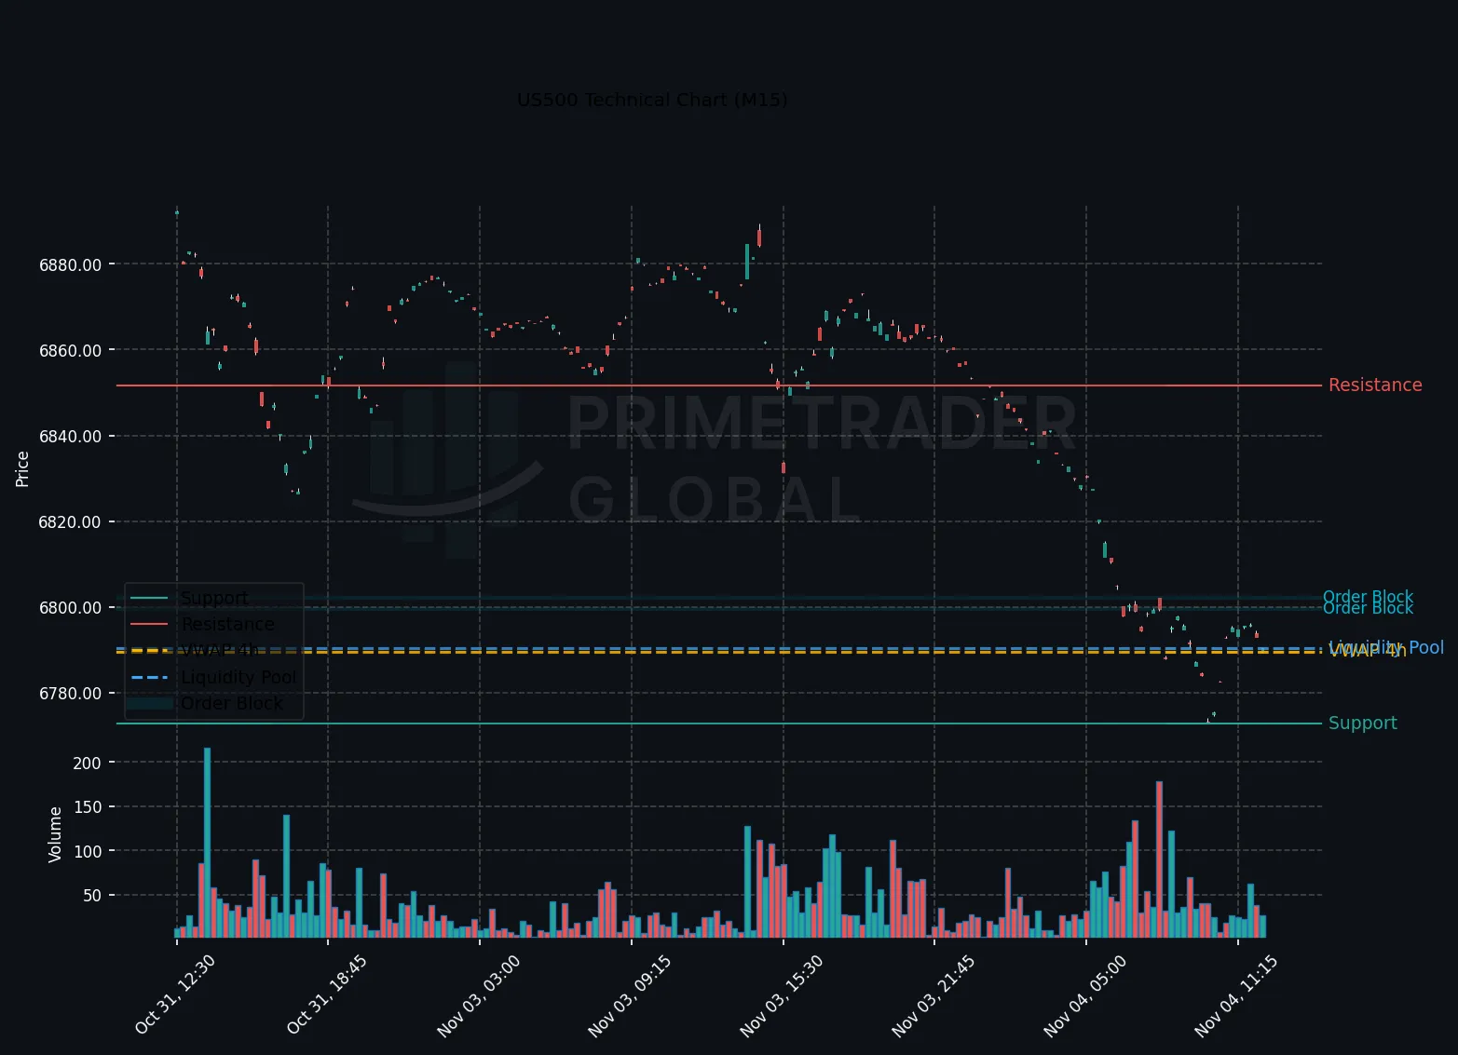Select the 200 volume axis label
This screenshot has height=1055, width=1458.
pos(87,763)
